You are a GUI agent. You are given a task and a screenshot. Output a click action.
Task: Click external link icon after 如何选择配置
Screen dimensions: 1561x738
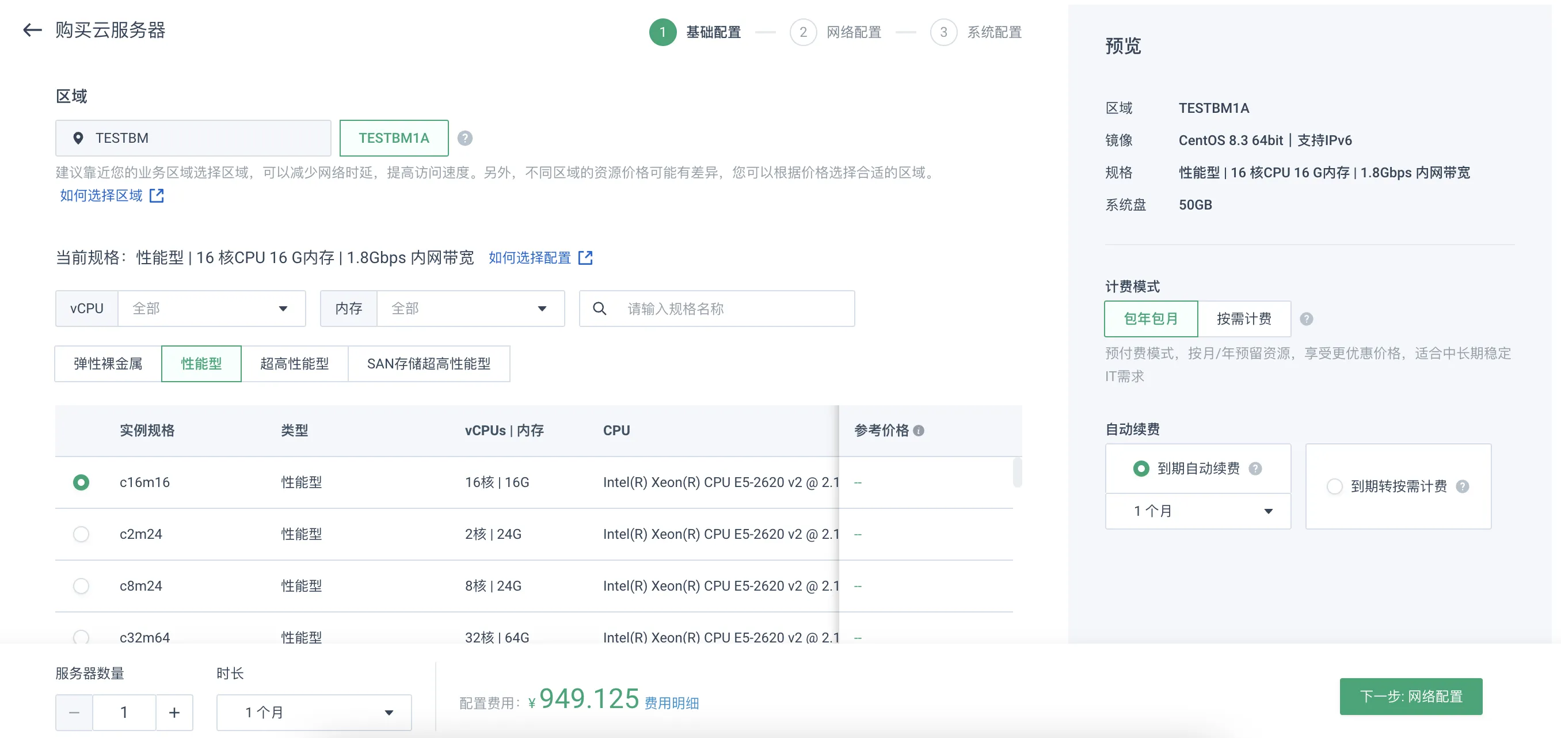pos(585,257)
